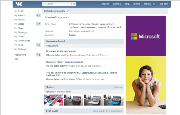The width and height of the screenshot is (180, 115).
Task: Select the blue Surface tablet photo thumbnail
Action: pos(113,100)
